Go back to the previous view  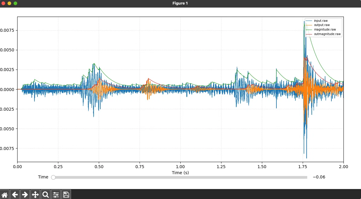point(15,195)
